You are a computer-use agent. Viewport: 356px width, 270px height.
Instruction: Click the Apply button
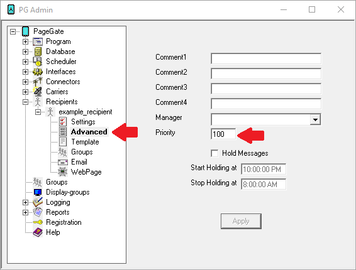pyautogui.click(x=241, y=221)
